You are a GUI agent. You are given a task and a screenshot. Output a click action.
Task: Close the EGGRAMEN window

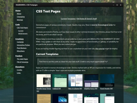click(x=121, y=5)
